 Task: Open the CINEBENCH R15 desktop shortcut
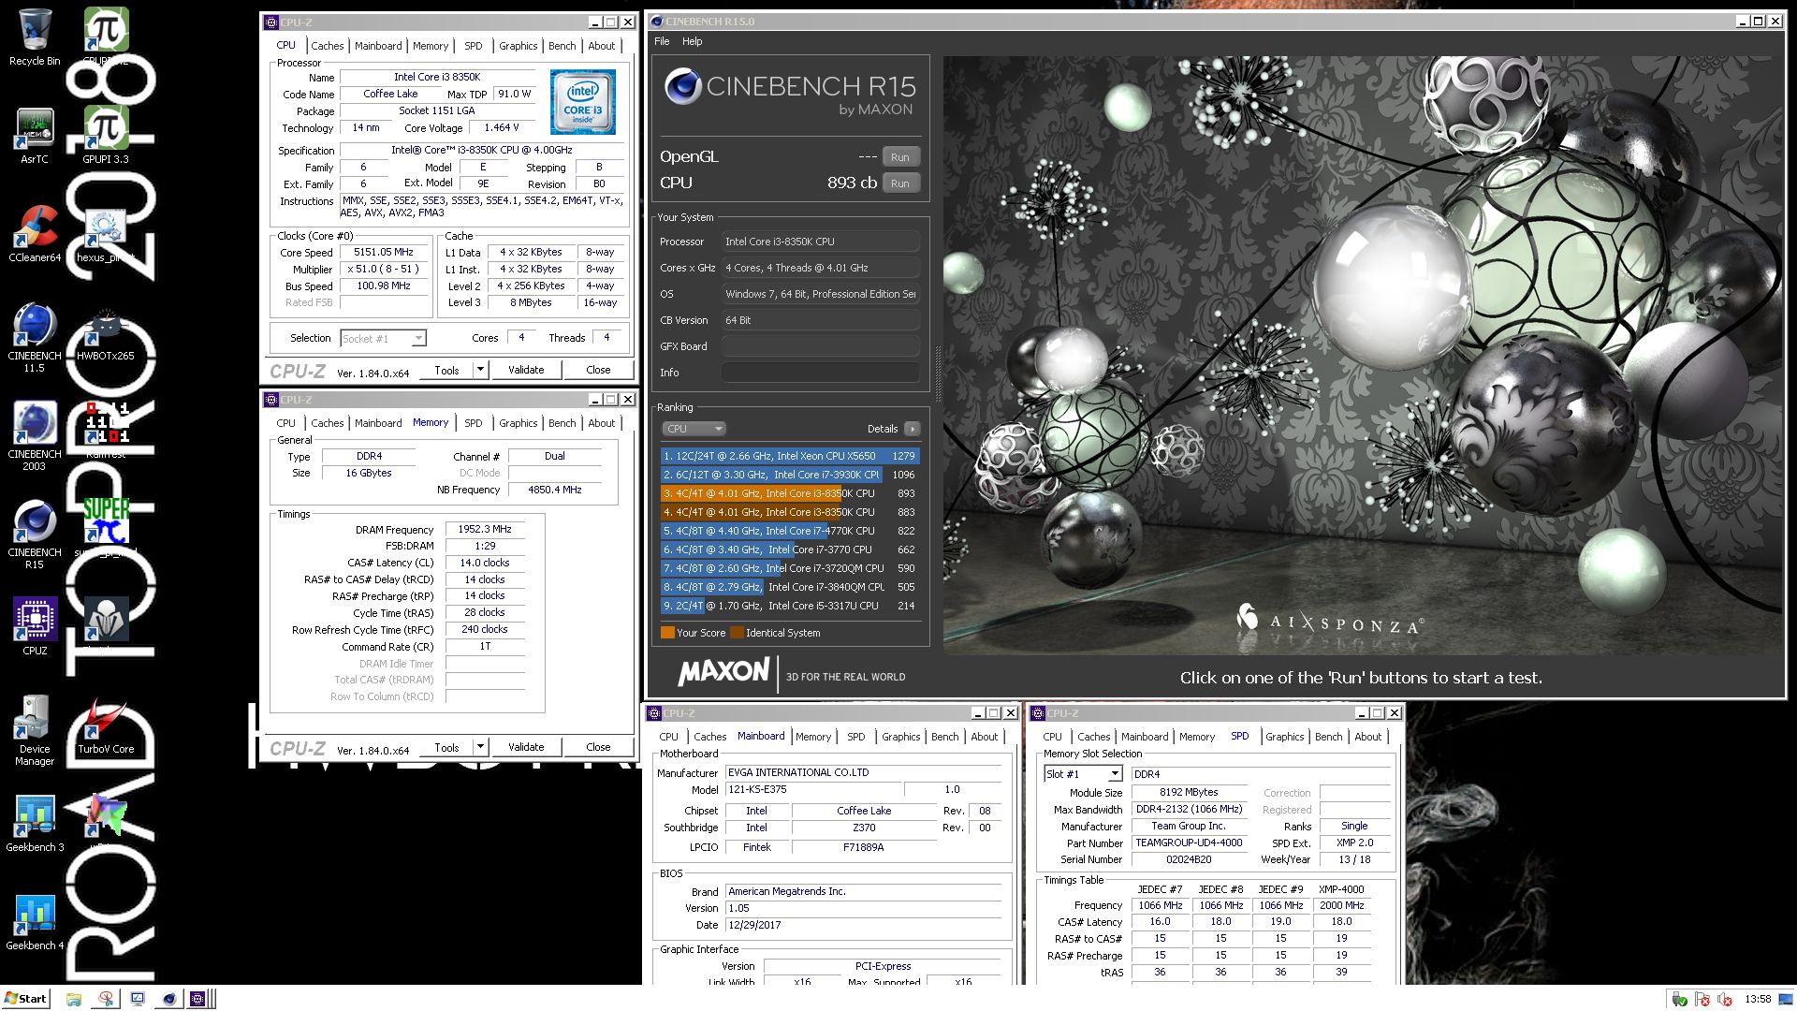pos(35,534)
